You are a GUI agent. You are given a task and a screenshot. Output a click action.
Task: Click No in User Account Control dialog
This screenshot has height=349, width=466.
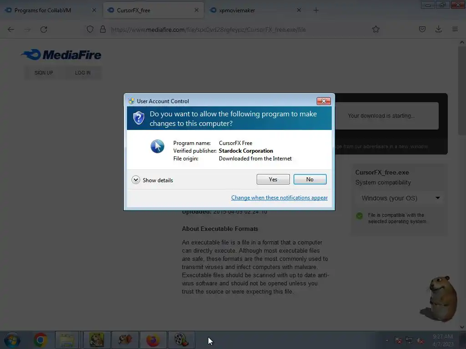point(309,179)
